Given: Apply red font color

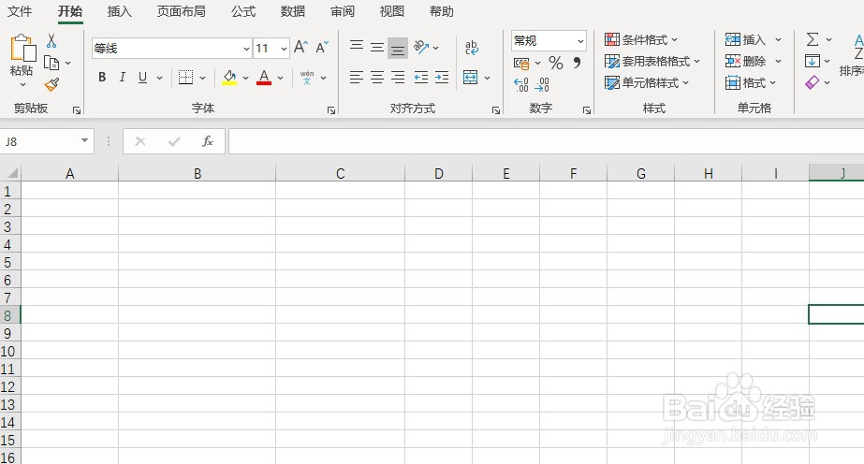Looking at the screenshot, I should pos(264,78).
